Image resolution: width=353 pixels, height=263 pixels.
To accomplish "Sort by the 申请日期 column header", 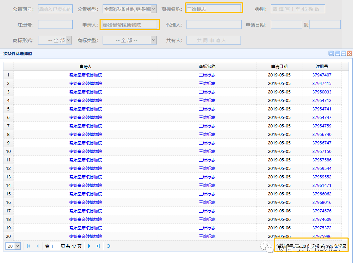I will (x=279, y=66).
